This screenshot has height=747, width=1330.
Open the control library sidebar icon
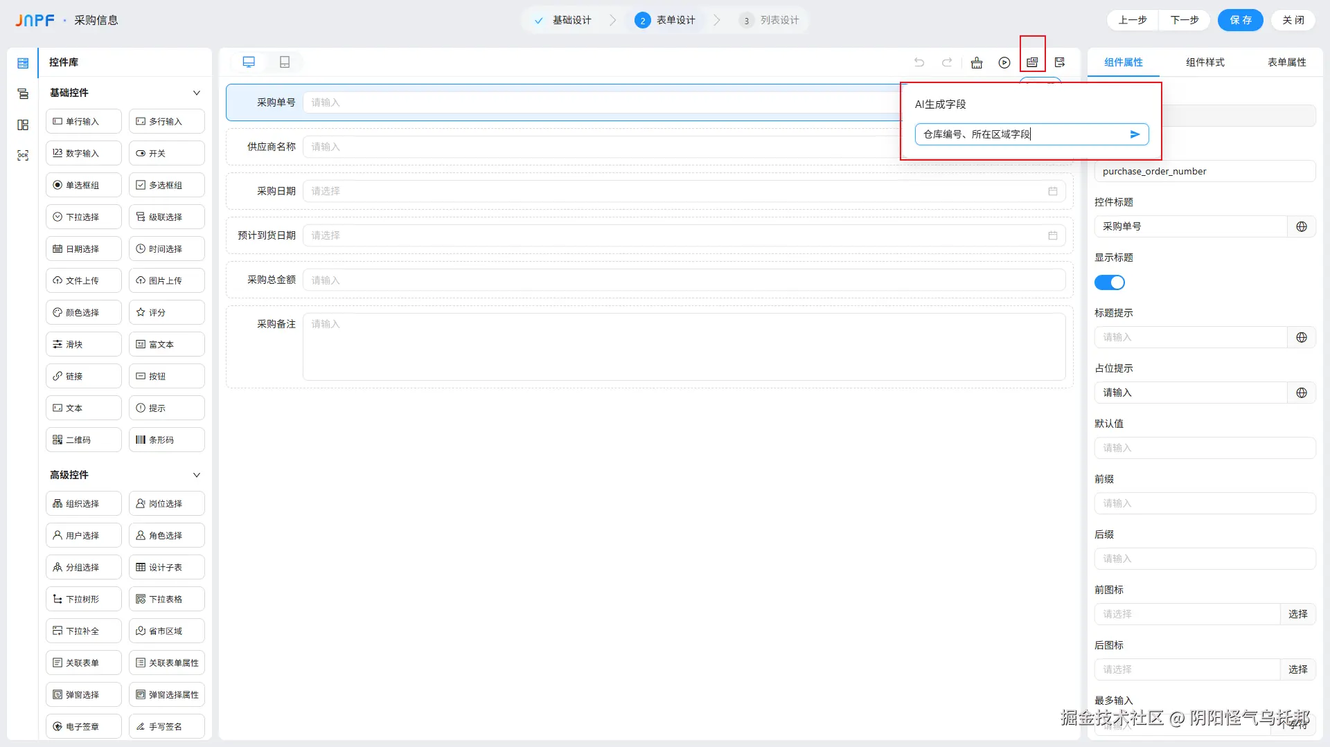point(23,63)
